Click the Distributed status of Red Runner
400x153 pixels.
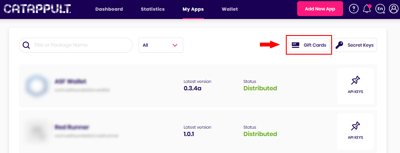tap(260, 134)
